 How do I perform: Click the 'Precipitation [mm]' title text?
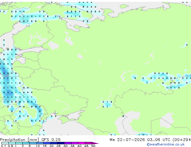click(20, 140)
